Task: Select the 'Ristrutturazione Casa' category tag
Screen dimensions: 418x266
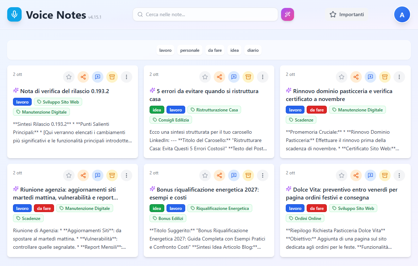Action: click(x=214, y=110)
